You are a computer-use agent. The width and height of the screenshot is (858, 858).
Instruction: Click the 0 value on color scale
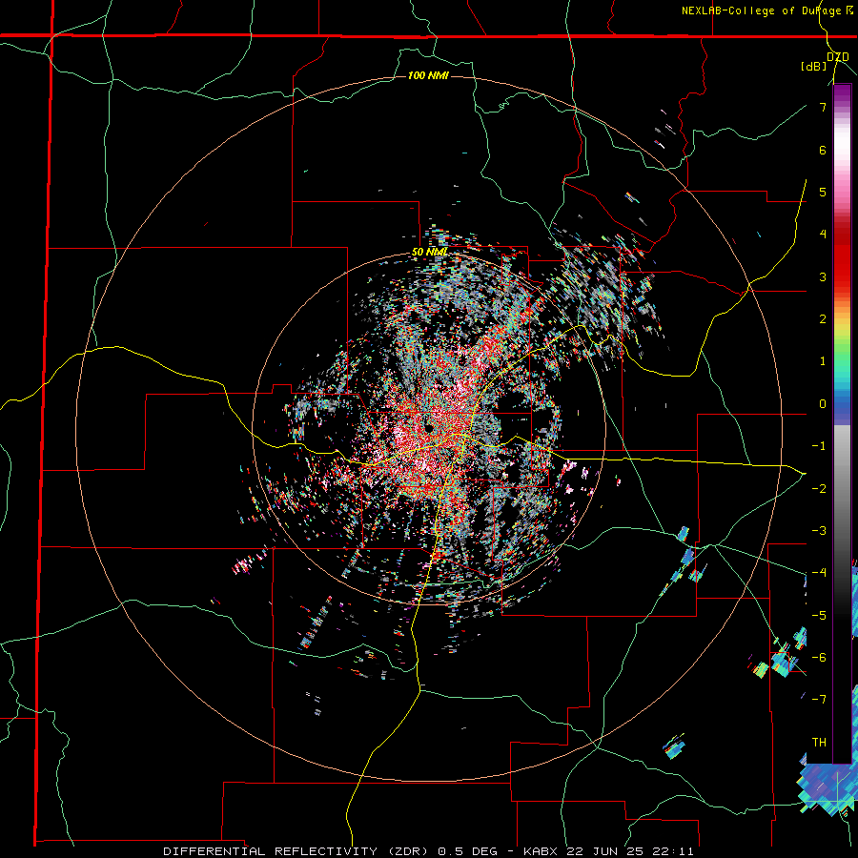(x=823, y=404)
